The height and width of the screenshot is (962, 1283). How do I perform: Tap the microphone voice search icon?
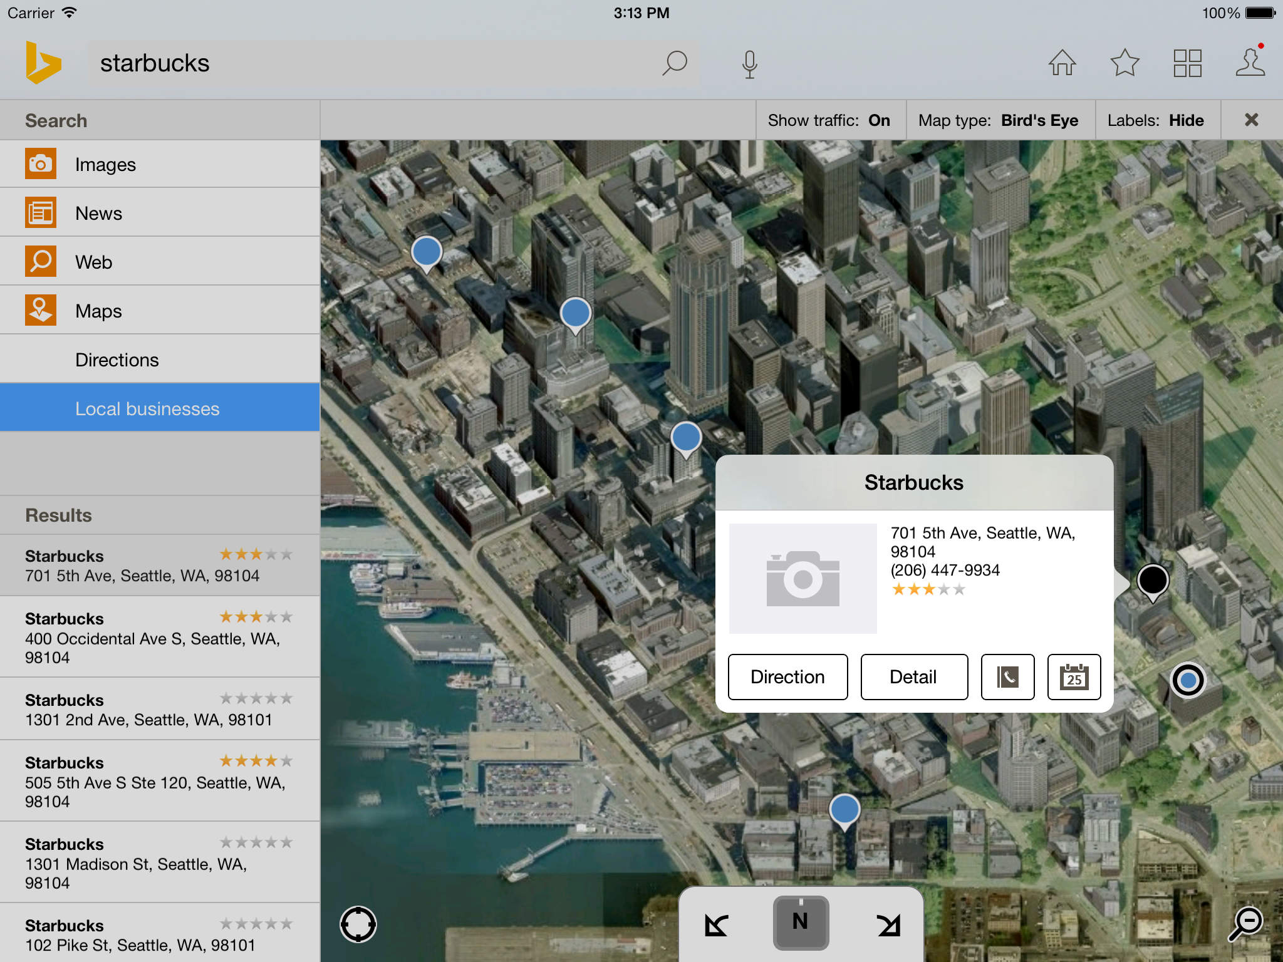click(749, 64)
